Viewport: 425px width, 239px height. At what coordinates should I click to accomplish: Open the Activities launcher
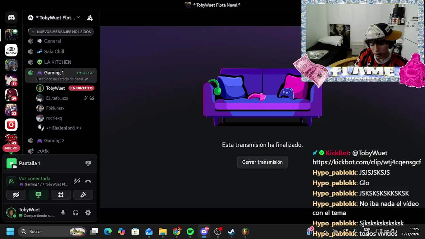click(x=61, y=195)
